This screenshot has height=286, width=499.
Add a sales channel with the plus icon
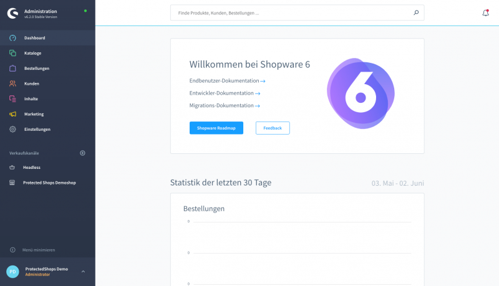coord(82,153)
